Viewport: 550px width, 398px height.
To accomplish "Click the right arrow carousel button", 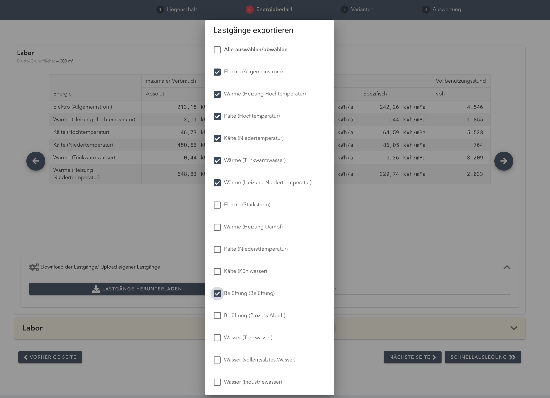I will coord(503,161).
